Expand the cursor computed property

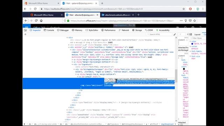(x=190, y=47)
